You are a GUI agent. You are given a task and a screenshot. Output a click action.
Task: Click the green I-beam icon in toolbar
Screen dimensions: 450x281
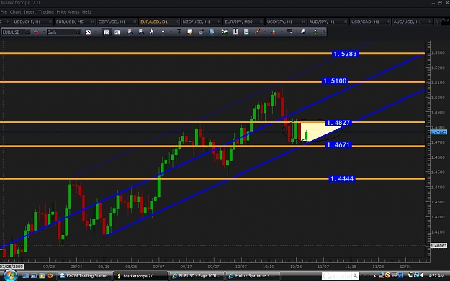(179, 32)
